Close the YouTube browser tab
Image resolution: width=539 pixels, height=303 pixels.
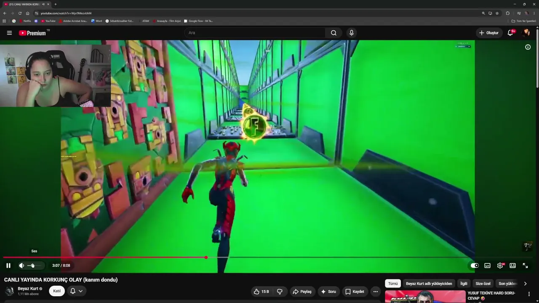pos(48,4)
